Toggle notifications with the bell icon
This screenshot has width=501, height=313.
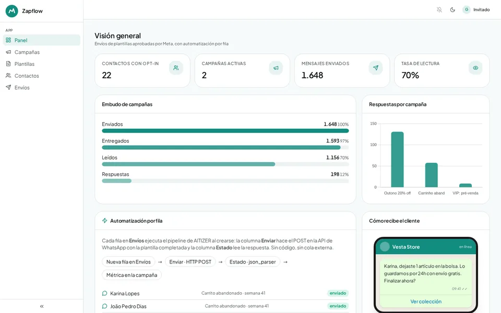[x=439, y=9]
